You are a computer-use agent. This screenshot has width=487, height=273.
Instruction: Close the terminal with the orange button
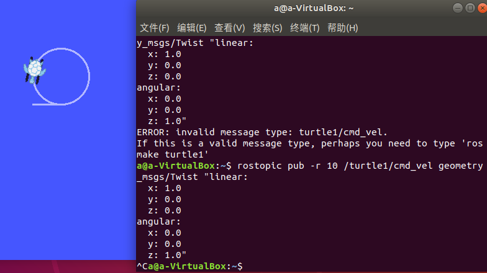[x=482, y=8]
